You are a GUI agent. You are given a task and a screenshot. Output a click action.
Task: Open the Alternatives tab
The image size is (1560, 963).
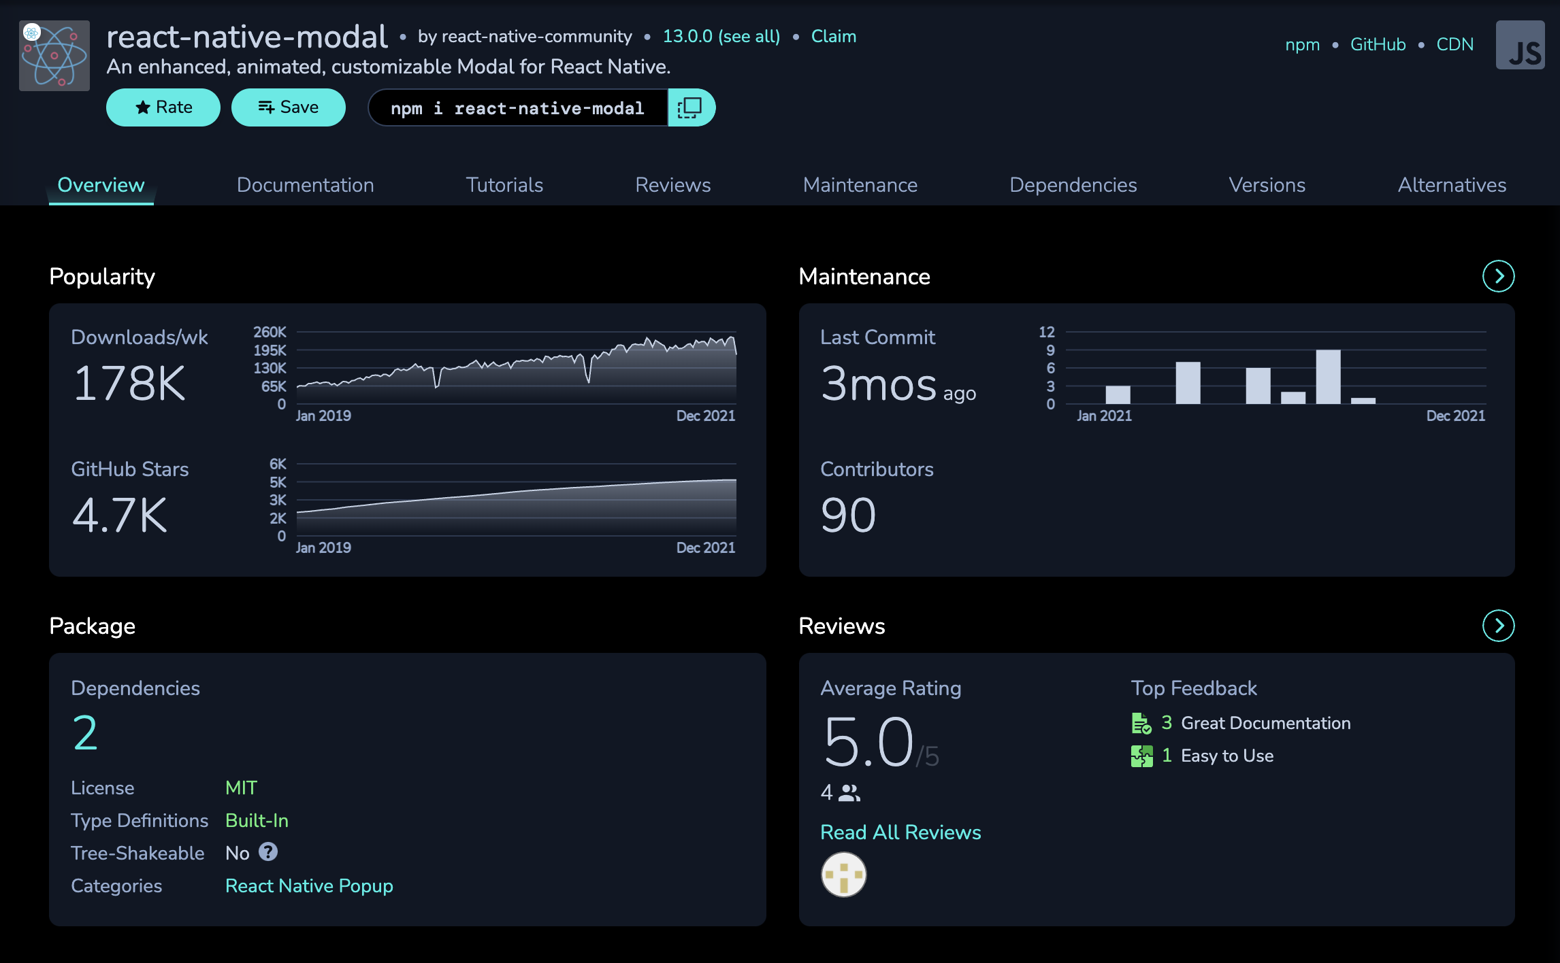pyautogui.click(x=1451, y=185)
